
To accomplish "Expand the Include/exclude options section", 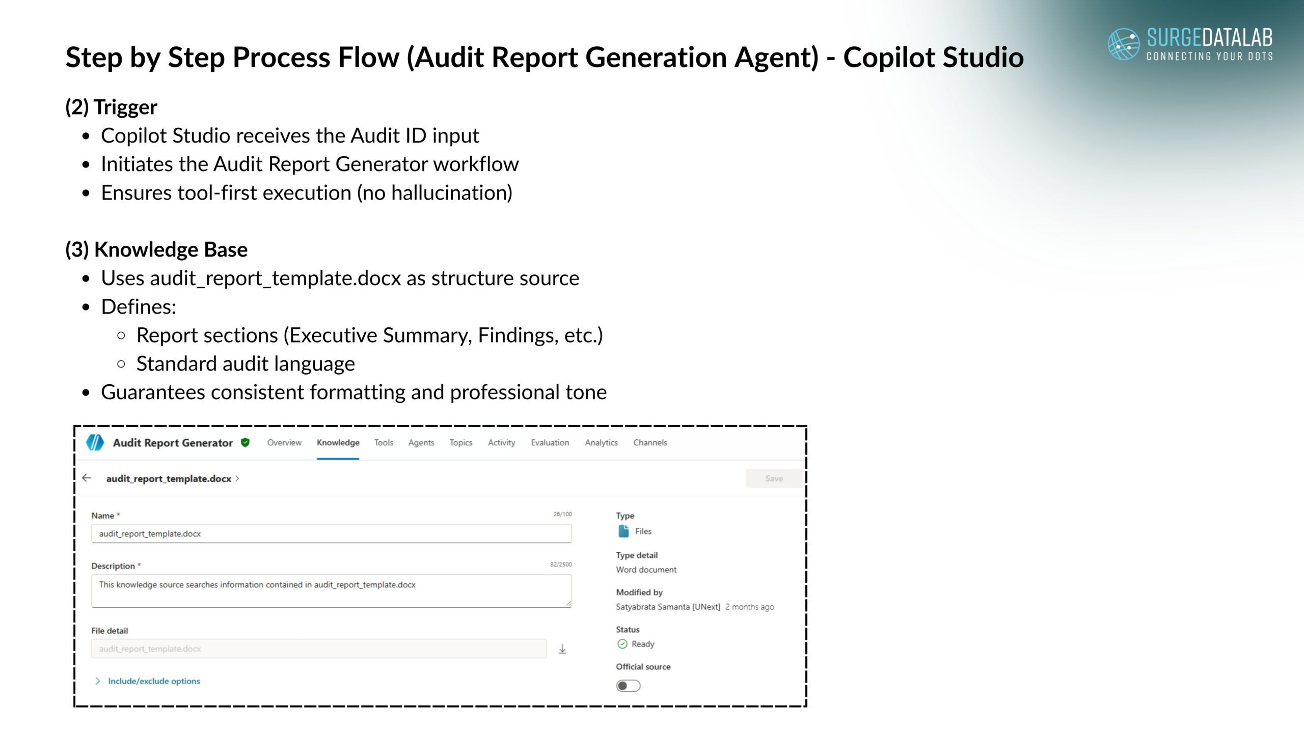I will tap(98, 681).
